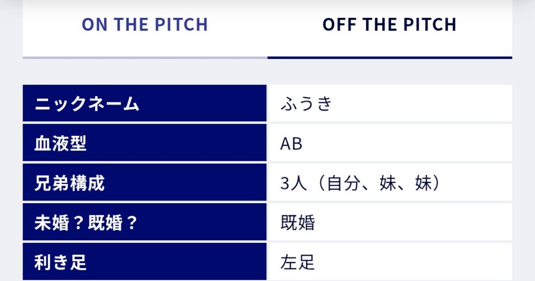The height and width of the screenshot is (281, 535).
Task: Click 未婚 in the dark label cell
Action: 52,223
